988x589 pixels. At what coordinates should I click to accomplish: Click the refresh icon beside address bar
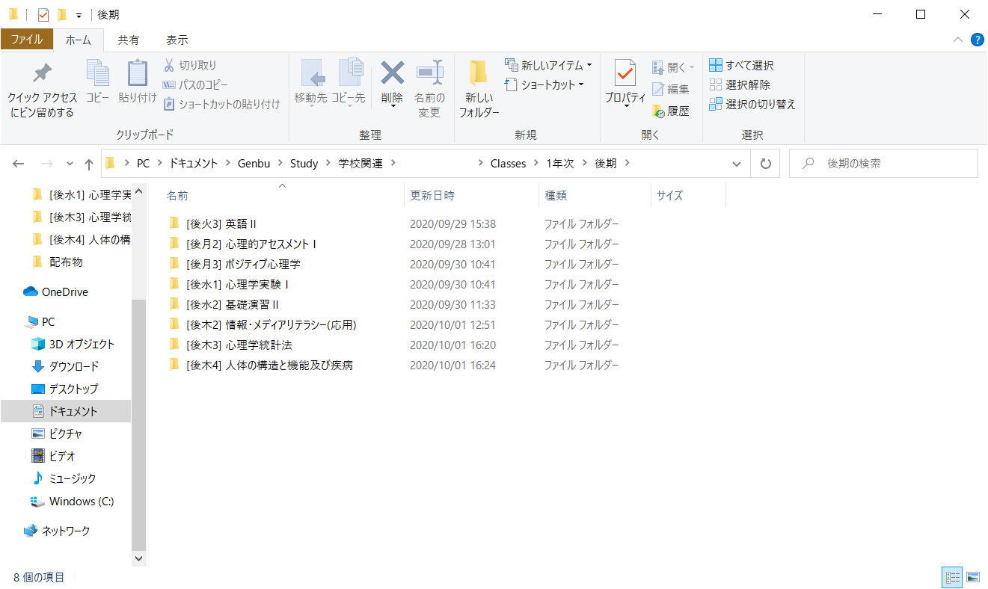click(765, 164)
